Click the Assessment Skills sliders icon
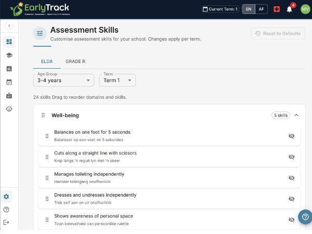312x234 pixels. point(40,33)
